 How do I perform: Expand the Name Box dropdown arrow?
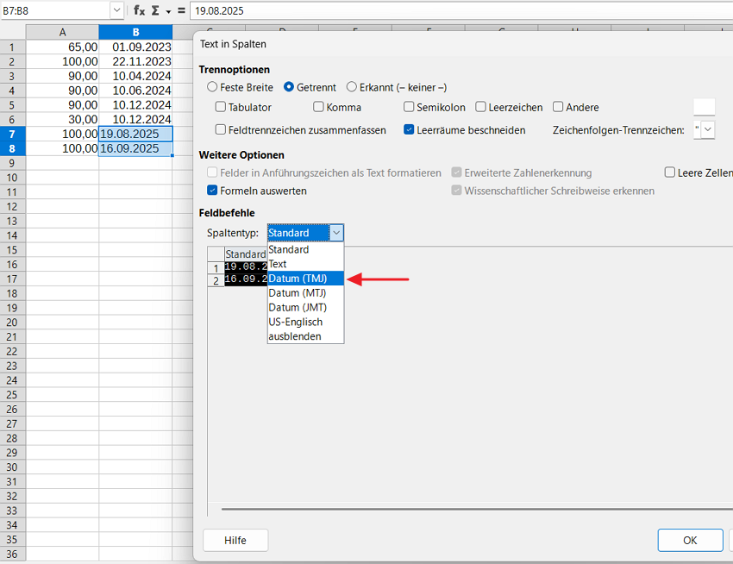(116, 10)
